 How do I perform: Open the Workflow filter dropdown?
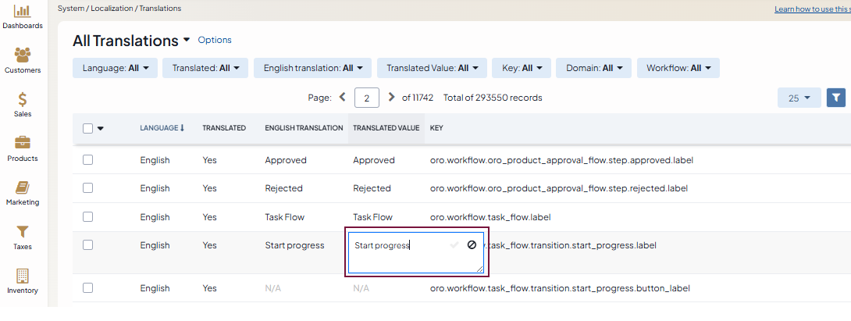[678, 68]
